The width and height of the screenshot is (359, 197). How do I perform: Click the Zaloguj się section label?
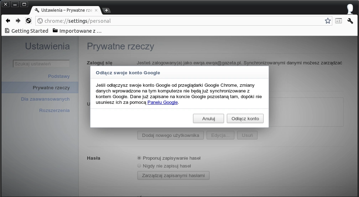[100, 63]
